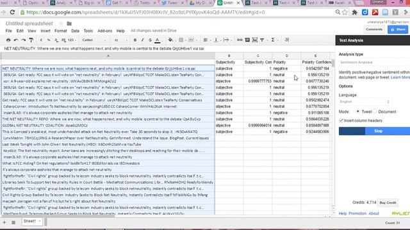Open vertical align dropdown
The height and width of the screenshot is (230, 410).
[x=217, y=40]
